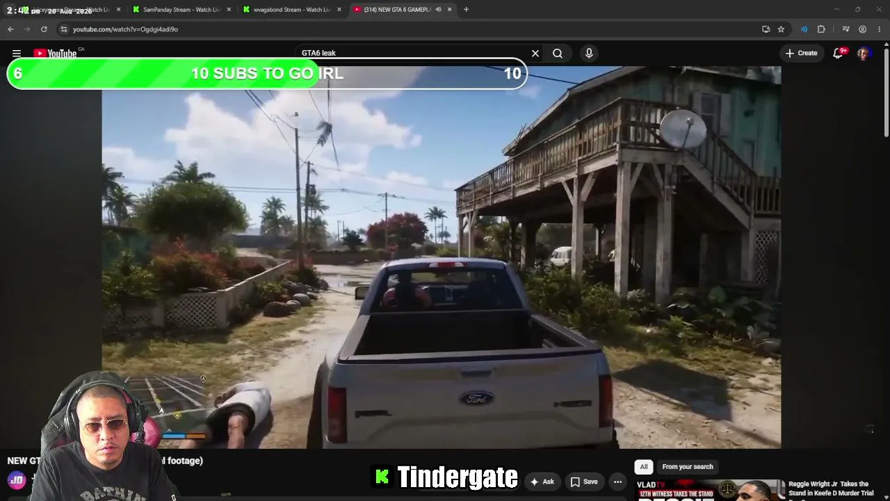
Task: Open the media controls toolbar icon
Action: (x=845, y=29)
